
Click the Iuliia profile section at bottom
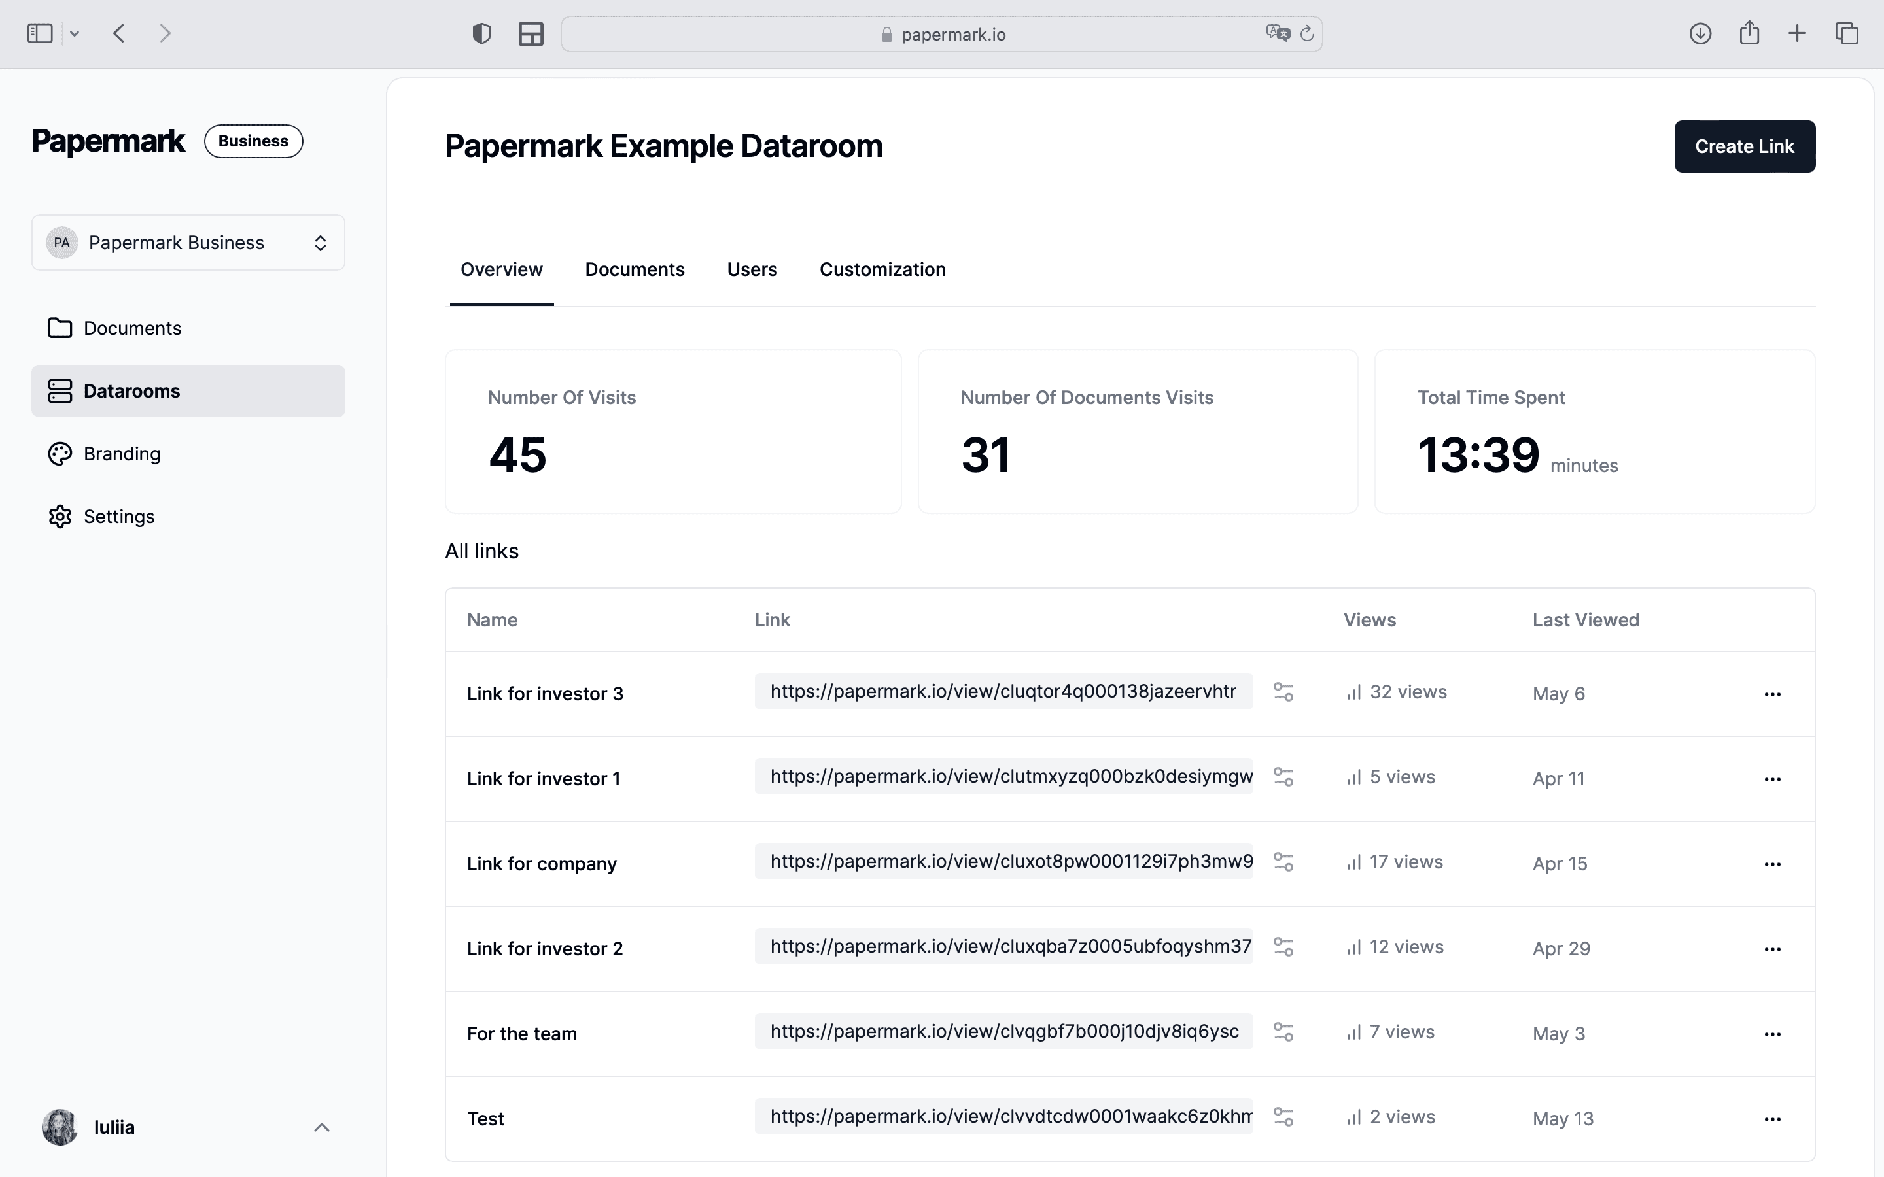188,1127
